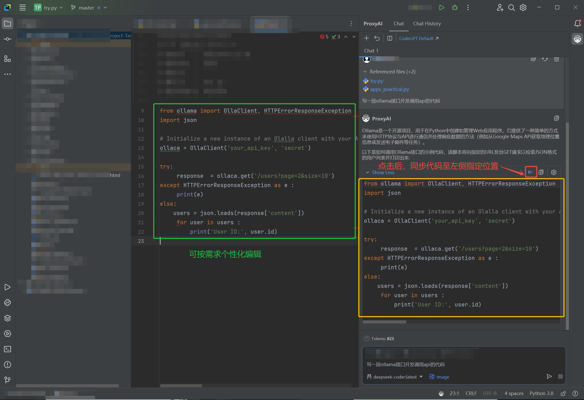The width and height of the screenshot is (584, 400).
Task: Open the Terminal tool window icon
Action: tap(8, 349)
